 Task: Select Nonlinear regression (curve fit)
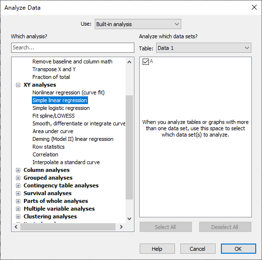[68, 92]
